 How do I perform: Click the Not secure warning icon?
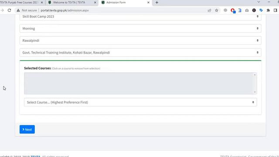click(x=18, y=10)
